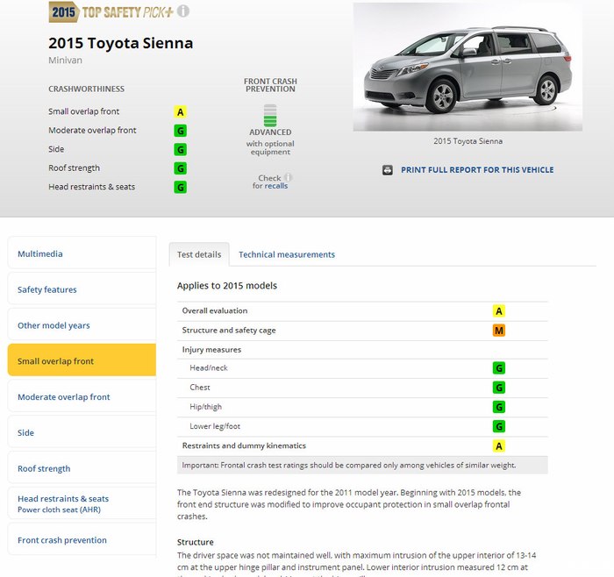The image size is (614, 577).
Task: Click the Advanced front crash prevention gauge icon
Action: (270, 115)
